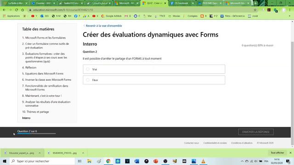
Task: Show hidden system tray icons
Action: point(242,161)
